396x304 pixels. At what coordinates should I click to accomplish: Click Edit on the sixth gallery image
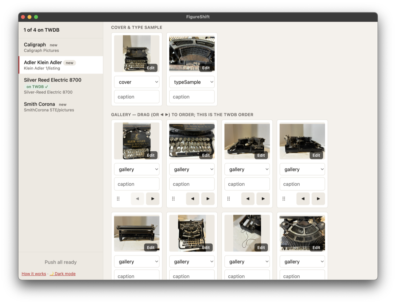click(x=206, y=248)
